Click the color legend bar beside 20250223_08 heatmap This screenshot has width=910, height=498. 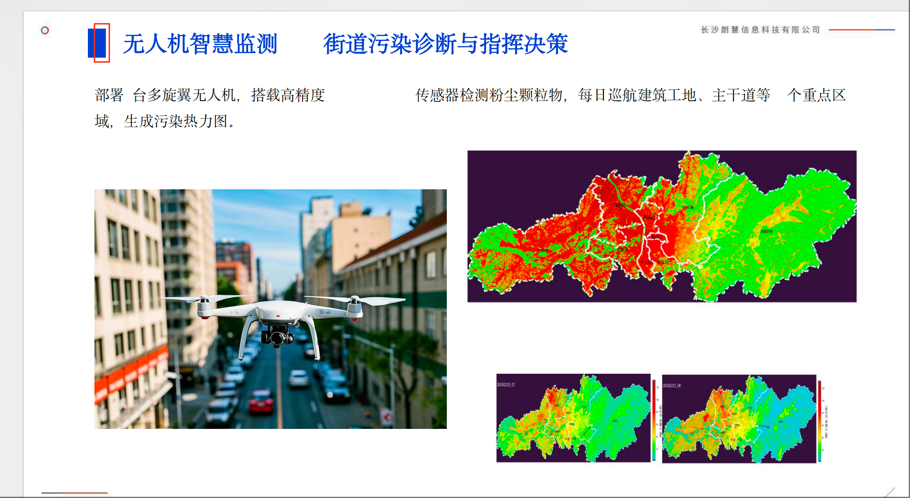820,421
